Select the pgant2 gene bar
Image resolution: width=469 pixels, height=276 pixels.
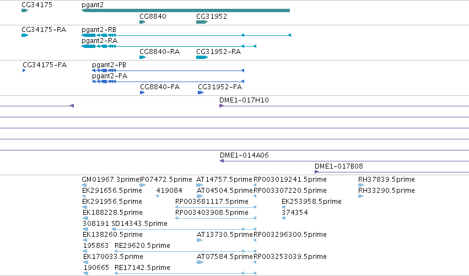tap(185, 10)
